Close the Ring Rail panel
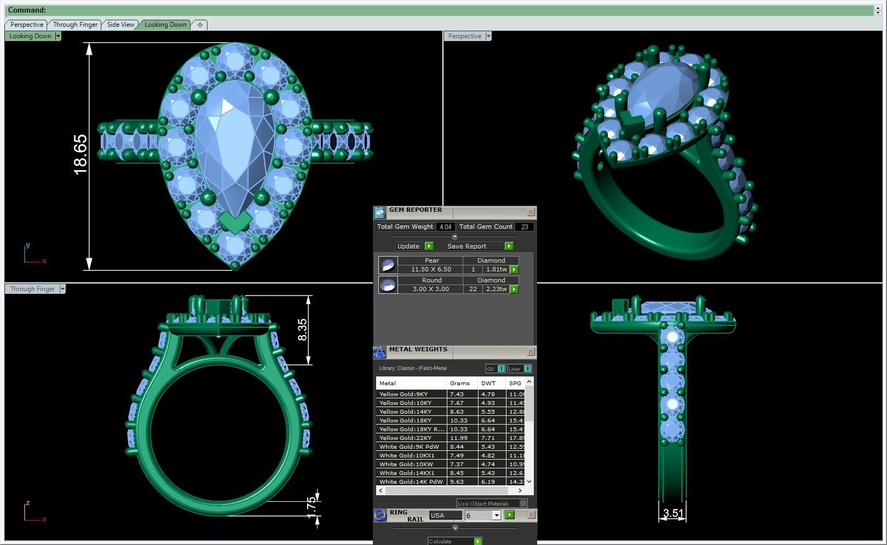Viewport: 887px width, 545px height. 531,515
